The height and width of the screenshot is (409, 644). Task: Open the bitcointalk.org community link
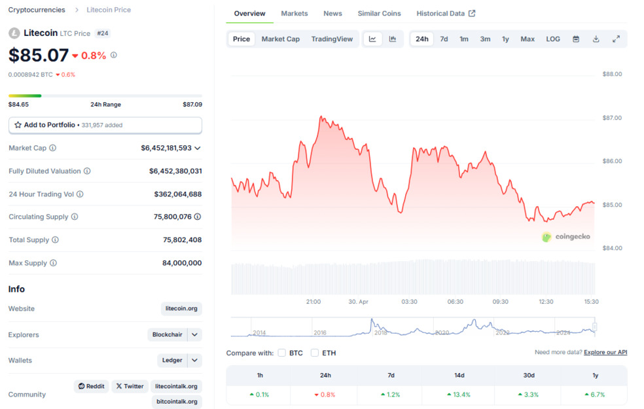point(177,402)
